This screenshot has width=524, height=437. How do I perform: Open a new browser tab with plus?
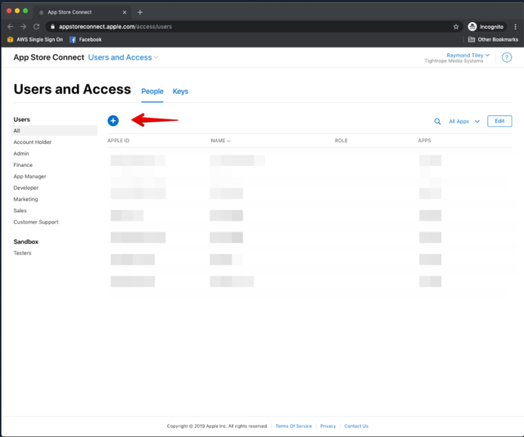140,12
